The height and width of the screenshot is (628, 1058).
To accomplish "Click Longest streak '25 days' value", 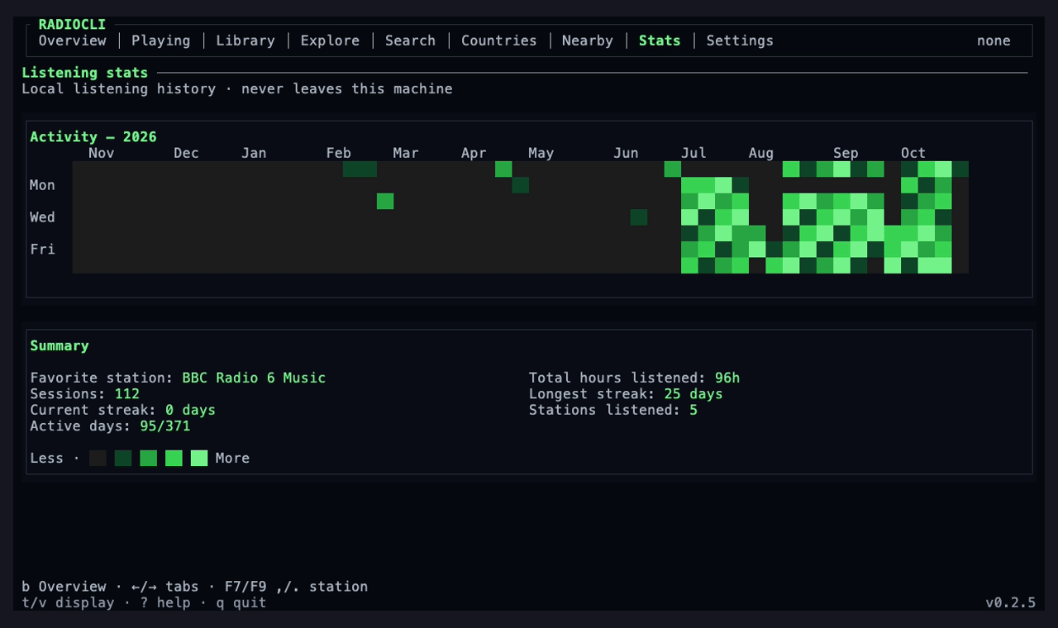I will click(693, 394).
